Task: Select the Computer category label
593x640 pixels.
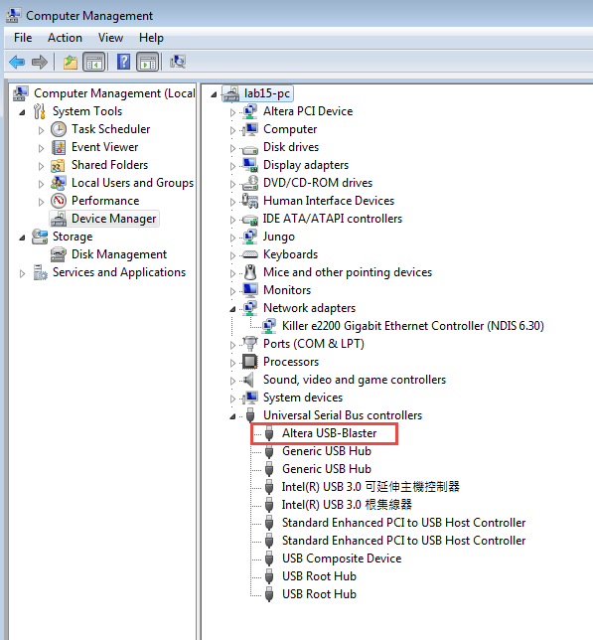Action: point(290,129)
